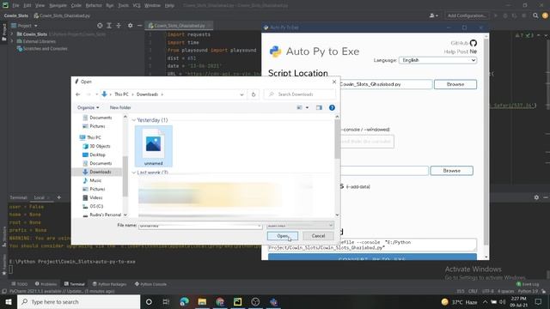Expand the address bar path history dropdown
Screen dimensions: 550x309
pyautogui.click(x=241, y=94)
